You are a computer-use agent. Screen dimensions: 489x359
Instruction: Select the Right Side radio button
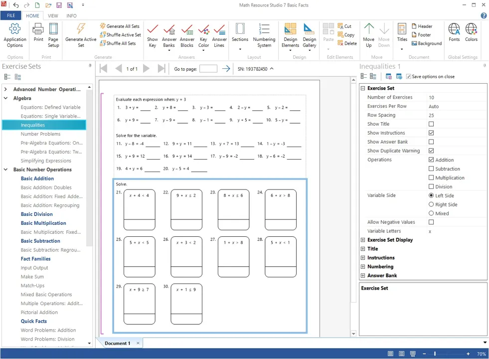click(x=431, y=204)
